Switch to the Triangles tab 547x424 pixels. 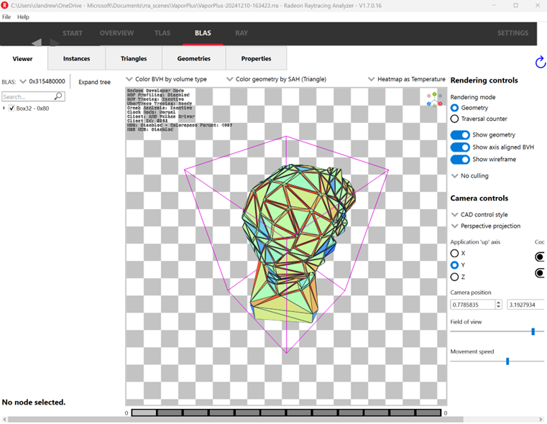pyautogui.click(x=134, y=59)
